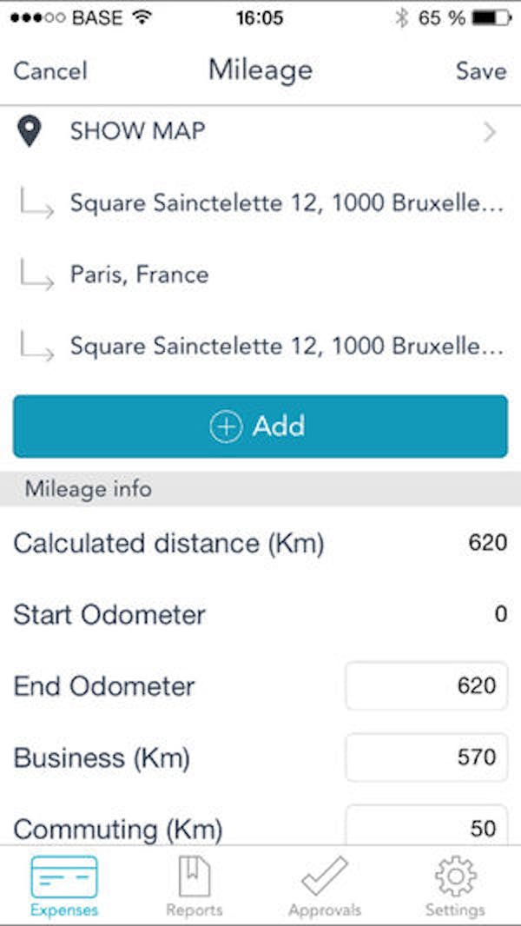Open the Paris, France stop details

tap(139, 274)
